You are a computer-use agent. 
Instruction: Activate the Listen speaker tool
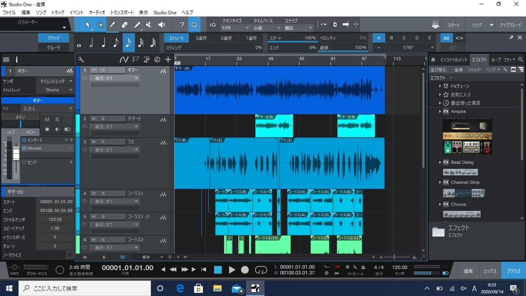pyautogui.click(x=161, y=25)
